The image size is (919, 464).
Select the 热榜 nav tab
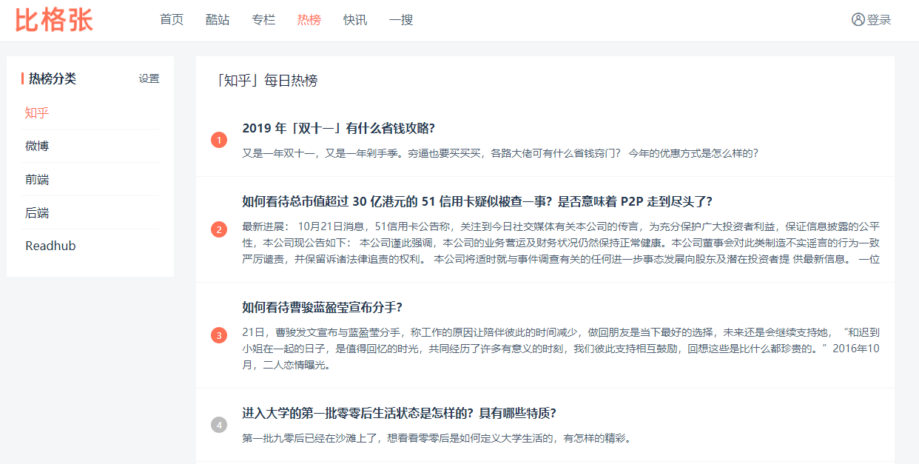pos(309,20)
